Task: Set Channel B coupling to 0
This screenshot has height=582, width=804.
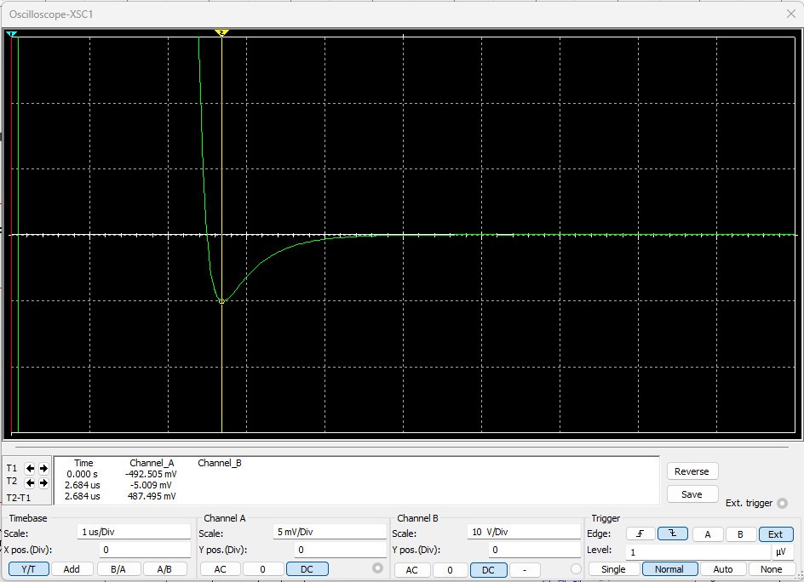Action: (x=451, y=570)
